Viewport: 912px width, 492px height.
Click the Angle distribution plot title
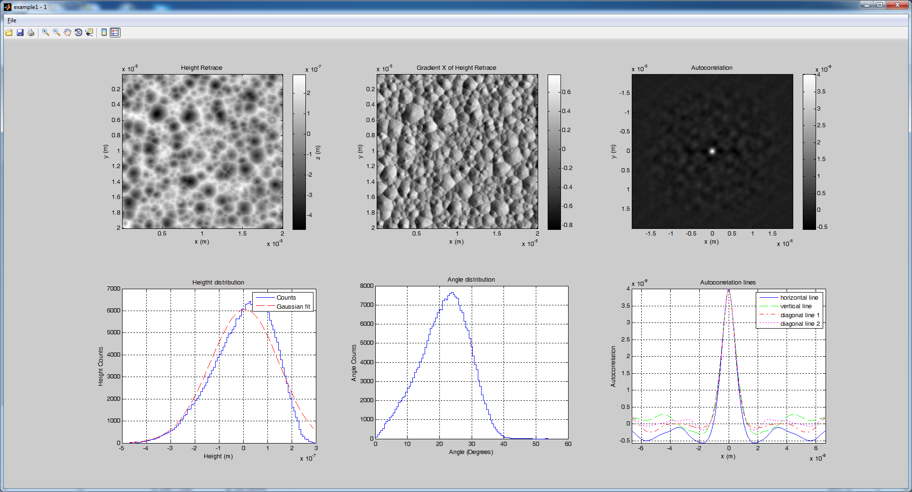click(x=471, y=280)
